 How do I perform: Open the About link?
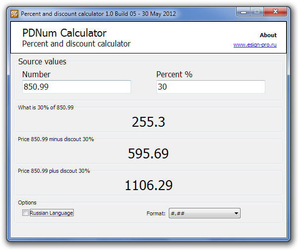click(x=268, y=35)
